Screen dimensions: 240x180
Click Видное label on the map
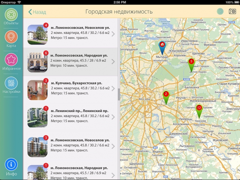158,152
